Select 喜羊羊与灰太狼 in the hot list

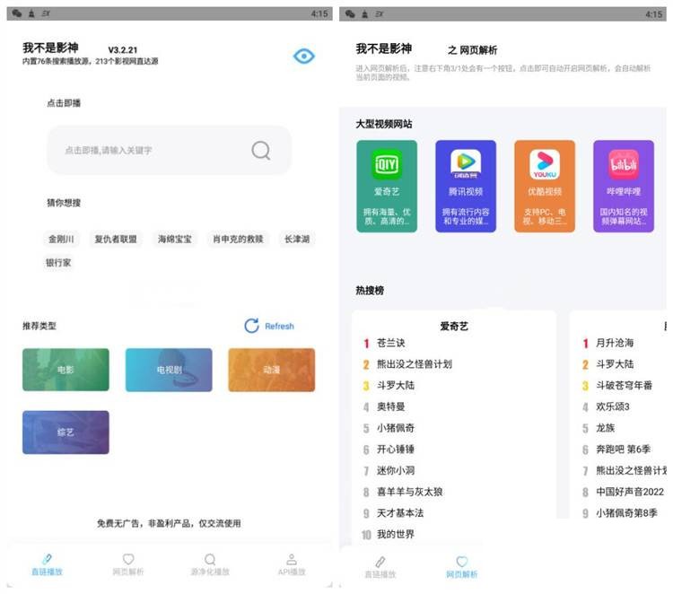pos(409,492)
